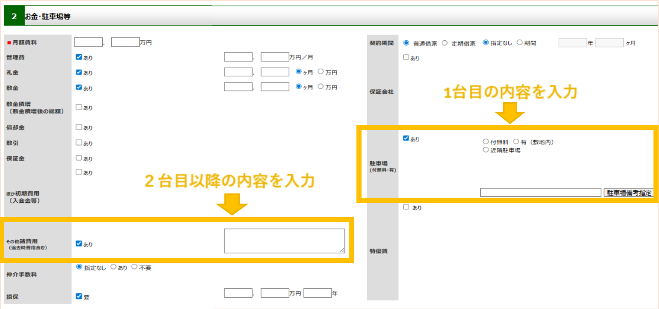Enable the 敷金積増 あり checkbox
The image size is (659, 309).
pyautogui.click(x=79, y=107)
